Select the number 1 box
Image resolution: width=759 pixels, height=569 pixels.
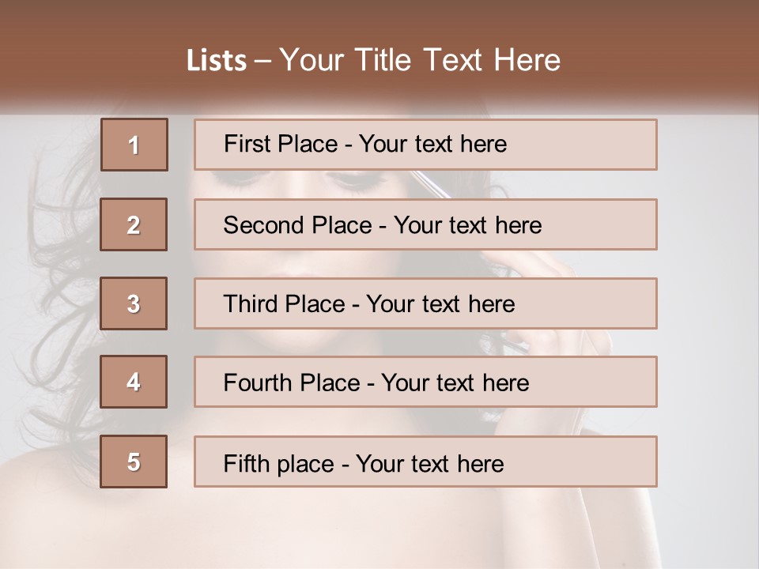134,145
